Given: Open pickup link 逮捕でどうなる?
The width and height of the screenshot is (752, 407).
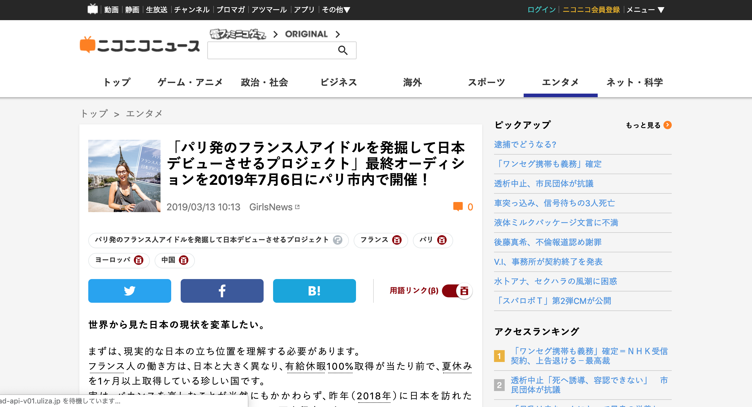Looking at the screenshot, I should tap(525, 145).
